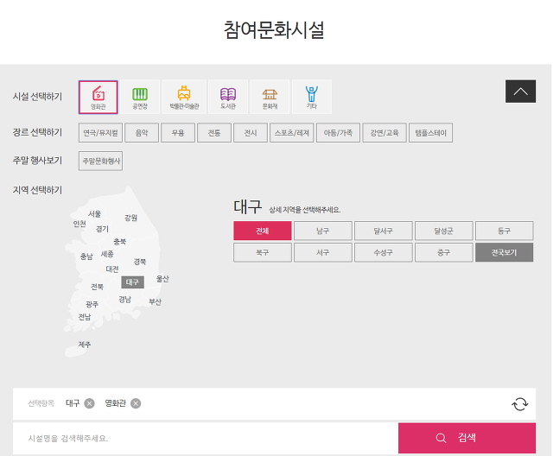This screenshot has height=456, width=553.
Task: Reset selections with the refresh icon
Action: click(x=520, y=404)
